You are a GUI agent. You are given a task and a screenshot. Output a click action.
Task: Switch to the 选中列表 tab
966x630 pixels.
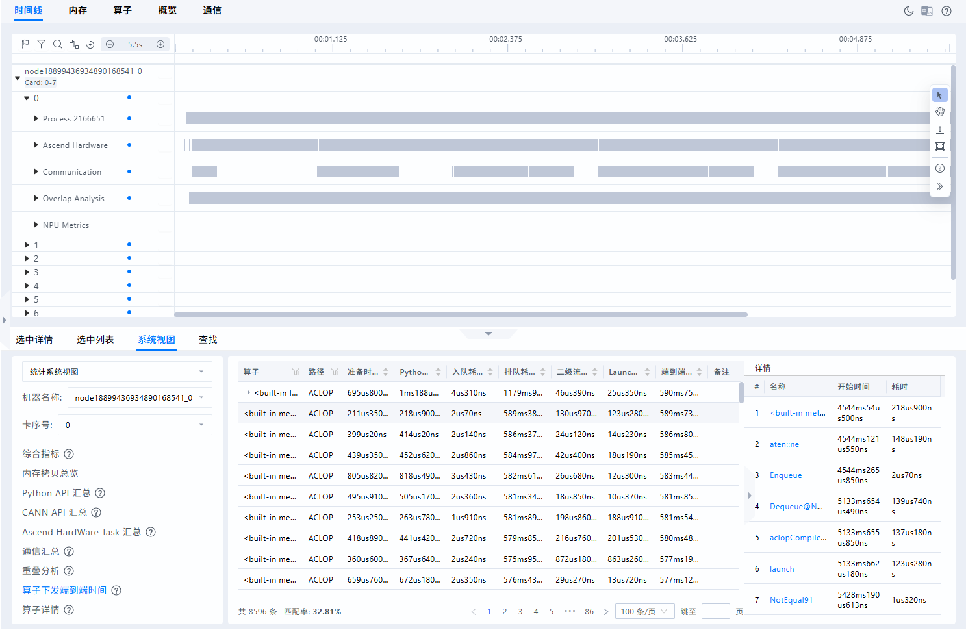point(95,340)
